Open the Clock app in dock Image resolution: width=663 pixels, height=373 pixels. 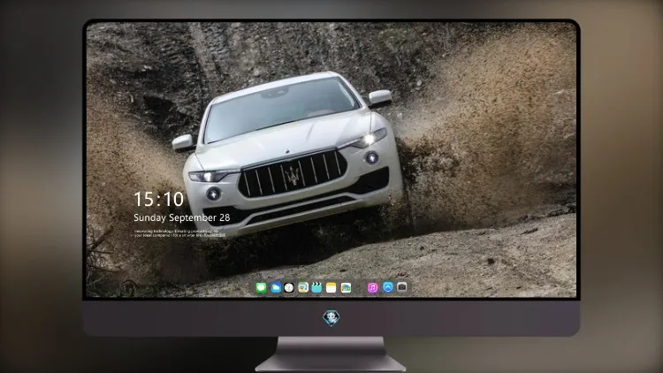(289, 288)
